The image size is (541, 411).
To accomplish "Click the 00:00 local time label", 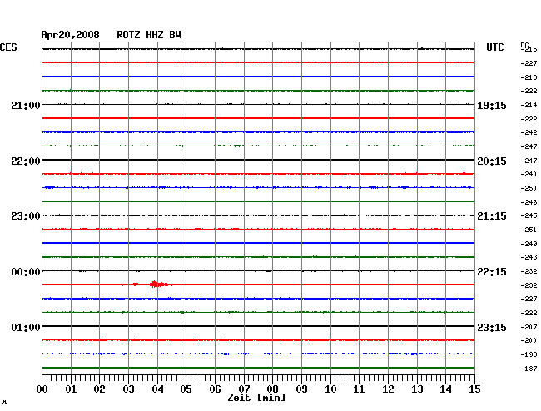I will point(26,272).
